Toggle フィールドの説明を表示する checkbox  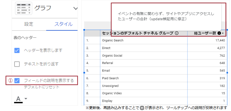pos(17,81)
